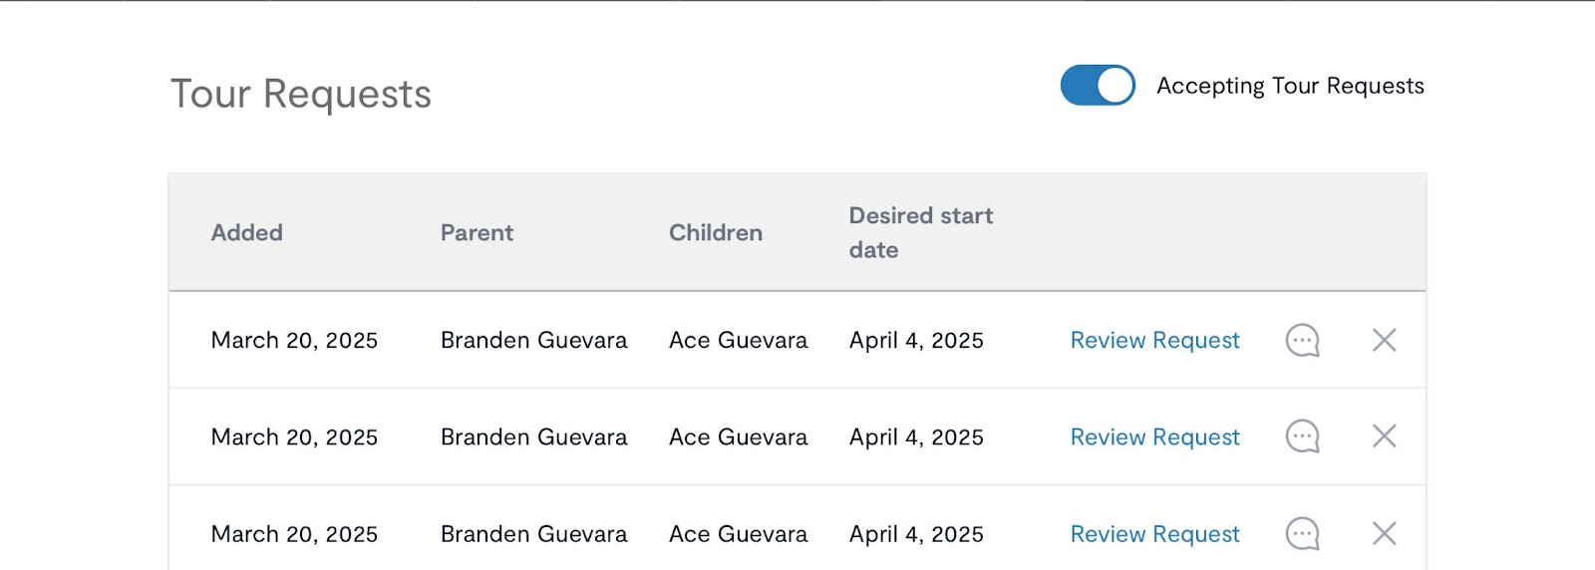Viewport: 1595px width, 570px height.
Task: Open Review Request in the first row
Action: tap(1154, 341)
